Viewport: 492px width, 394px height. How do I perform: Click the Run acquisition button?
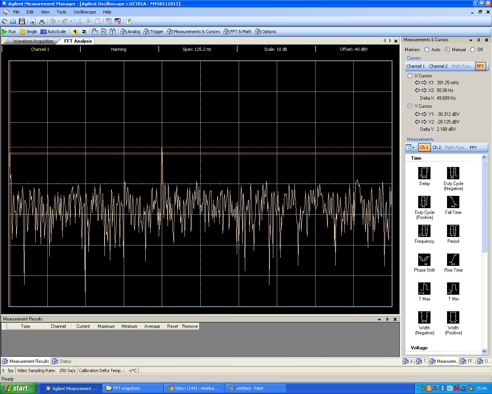pos(9,32)
